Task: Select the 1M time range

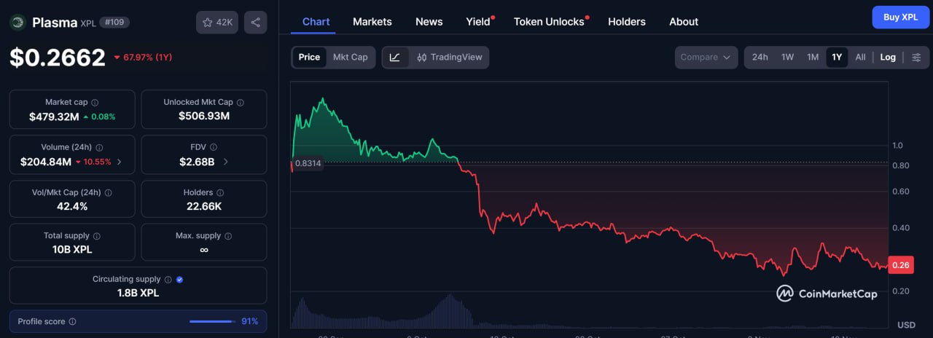Action: pos(812,57)
